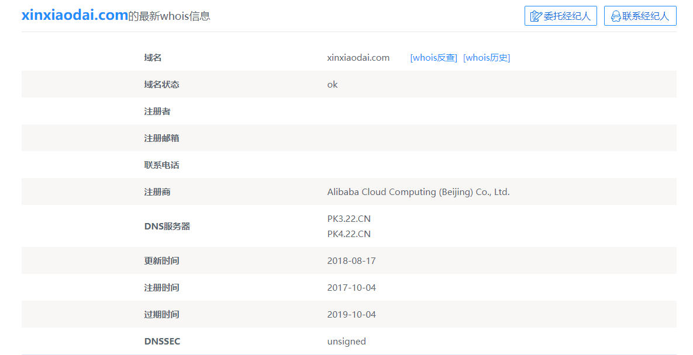Click the registration date 2017-10-04

click(351, 288)
